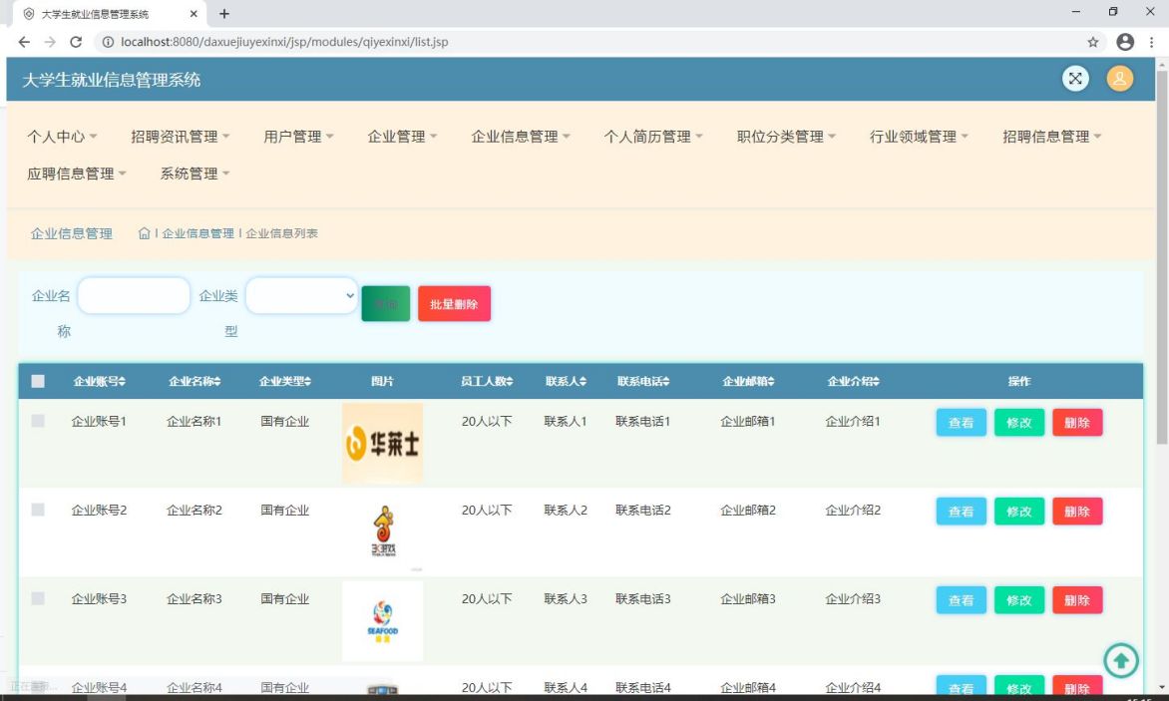Open the 华莱士 logo thumbnail
This screenshot has height=701, width=1169.
[x=382, y=443]
